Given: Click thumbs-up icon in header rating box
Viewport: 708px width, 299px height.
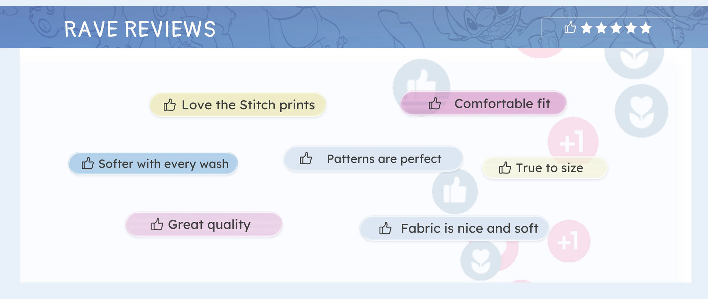Looking at the screenshot, I should 570,28.
